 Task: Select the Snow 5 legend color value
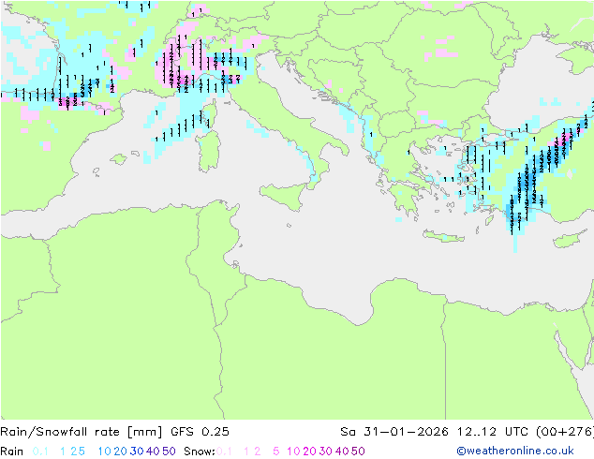(276, 452)
